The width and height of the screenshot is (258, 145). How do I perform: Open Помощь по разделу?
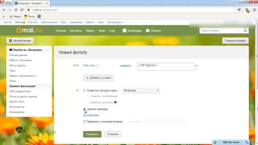(x=235, y=41)
